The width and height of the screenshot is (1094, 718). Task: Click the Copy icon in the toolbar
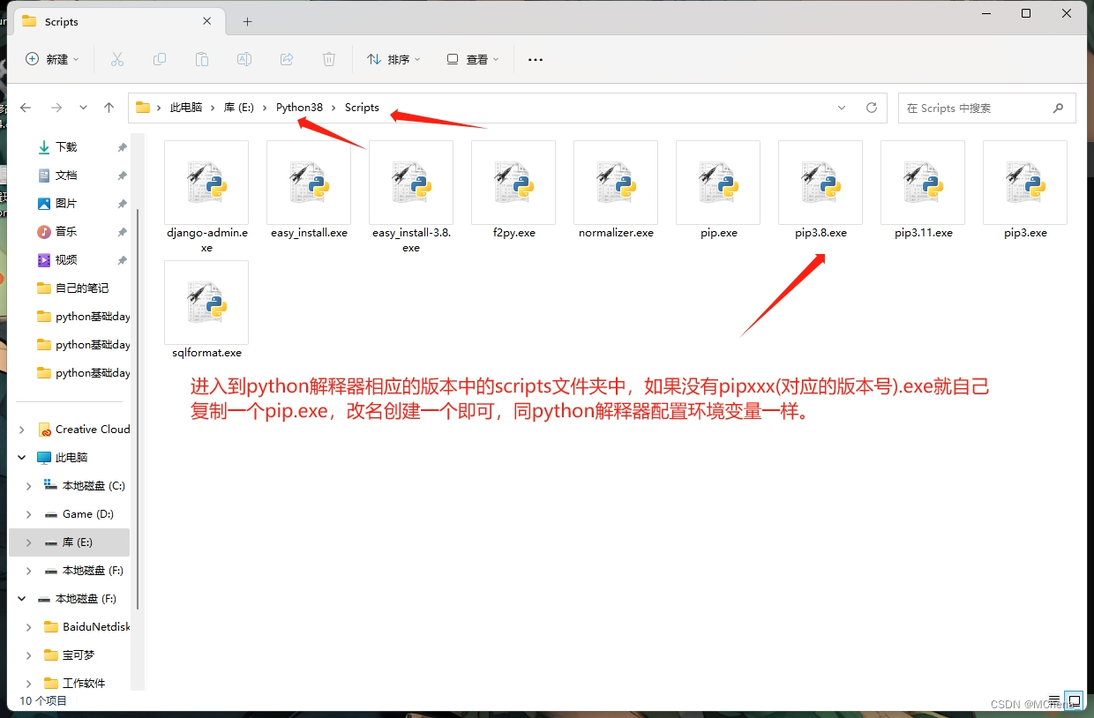coord(160,59)
